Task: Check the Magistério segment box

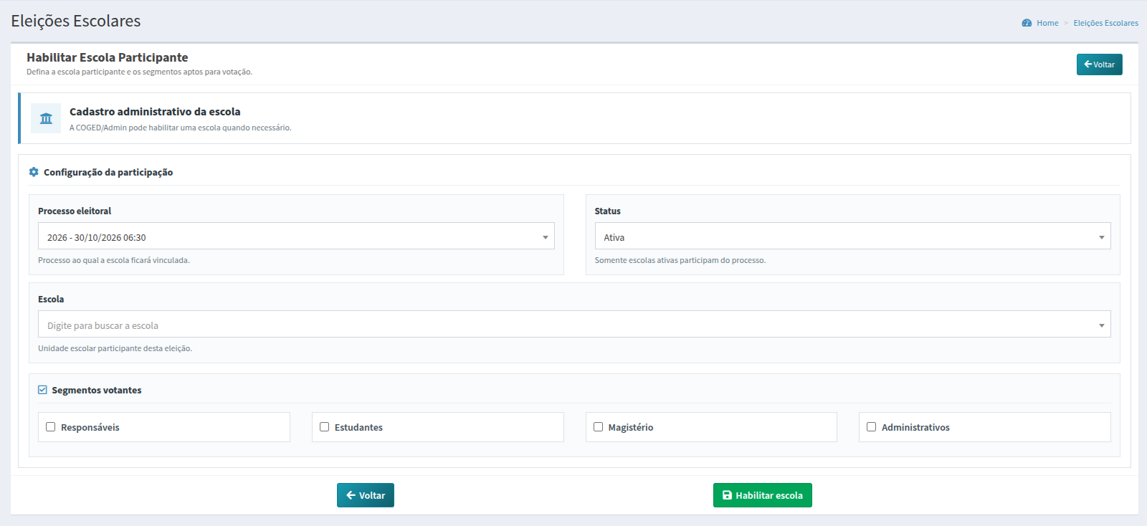Action: [x=598, y=427]
